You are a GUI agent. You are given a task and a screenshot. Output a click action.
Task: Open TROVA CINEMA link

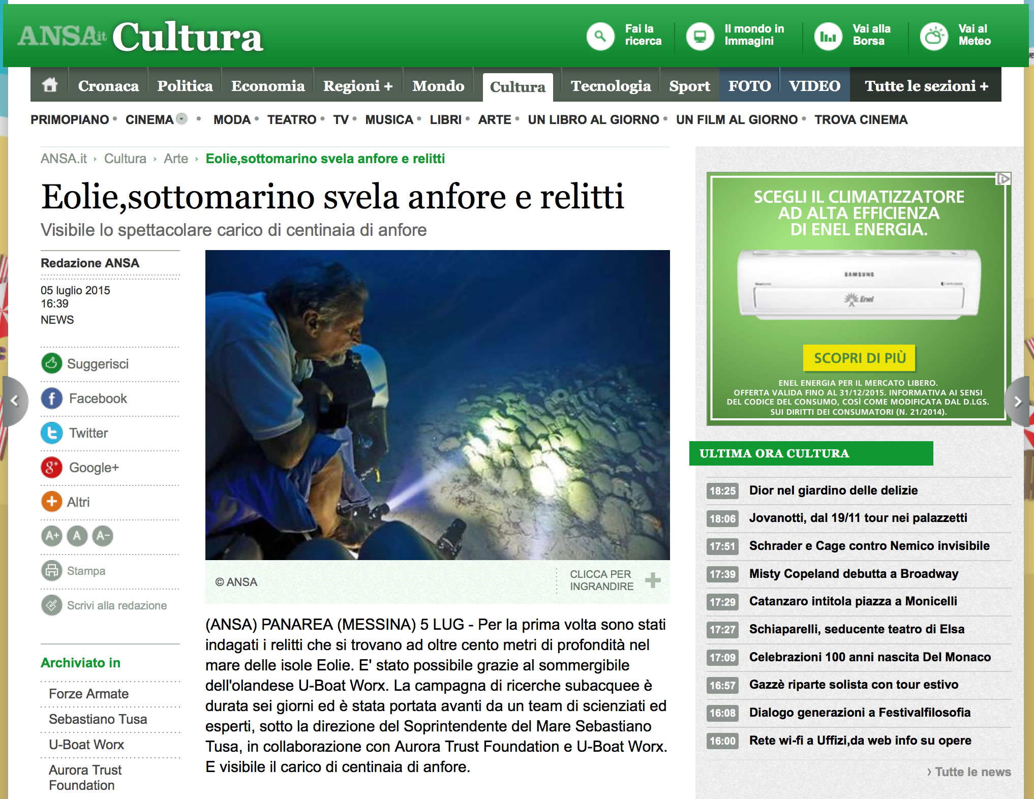click(861, 119)
